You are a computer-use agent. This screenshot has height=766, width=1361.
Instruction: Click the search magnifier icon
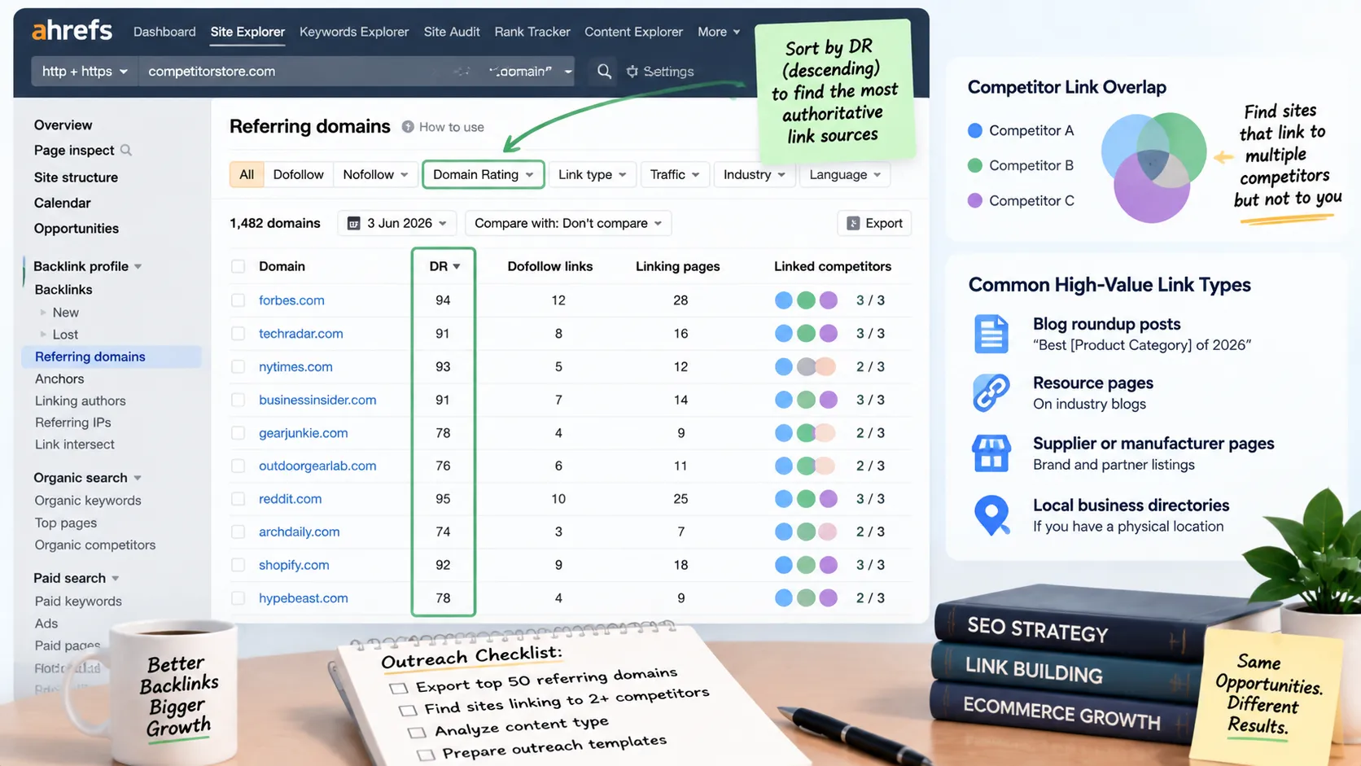pos(604,72)
